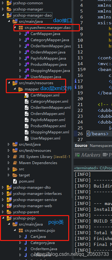Expand the Maven Dependencies node

[9, 163]
